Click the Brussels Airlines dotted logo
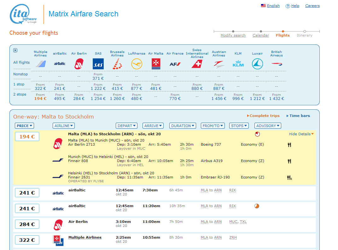 click(117, 64)
